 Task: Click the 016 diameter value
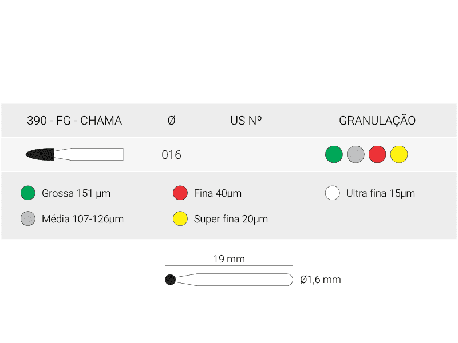171,155
